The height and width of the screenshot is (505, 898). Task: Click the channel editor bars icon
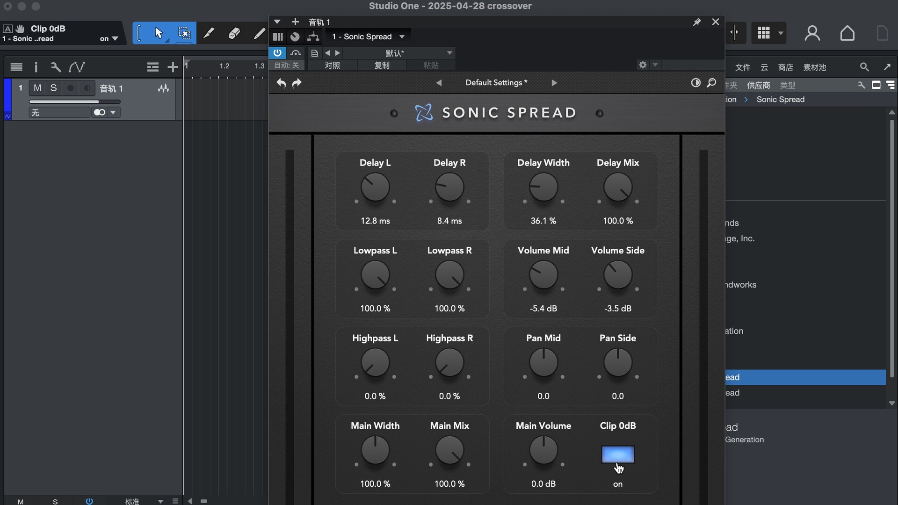(x=278, y=36)
